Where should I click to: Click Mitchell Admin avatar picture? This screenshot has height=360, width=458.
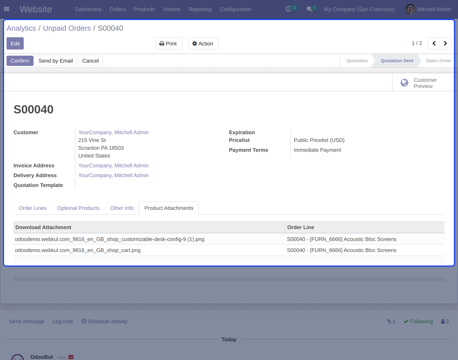[x=410, y=9]
